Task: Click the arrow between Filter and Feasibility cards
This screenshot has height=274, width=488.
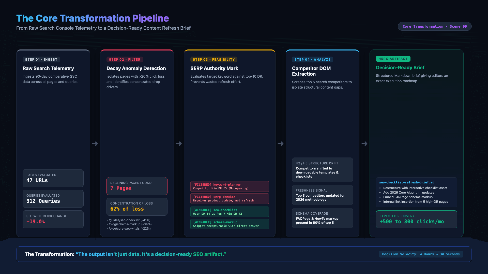Action: [179, 144]
